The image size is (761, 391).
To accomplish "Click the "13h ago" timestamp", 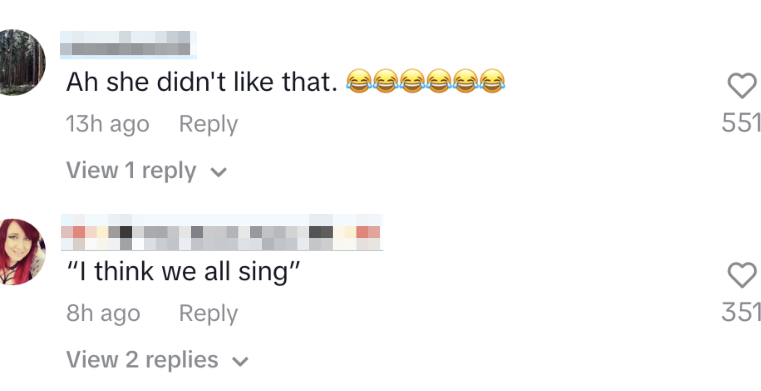I will 107,124.
